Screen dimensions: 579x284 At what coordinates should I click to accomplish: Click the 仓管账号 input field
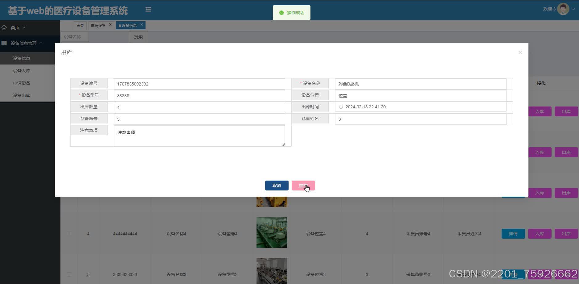click(199, 119)
